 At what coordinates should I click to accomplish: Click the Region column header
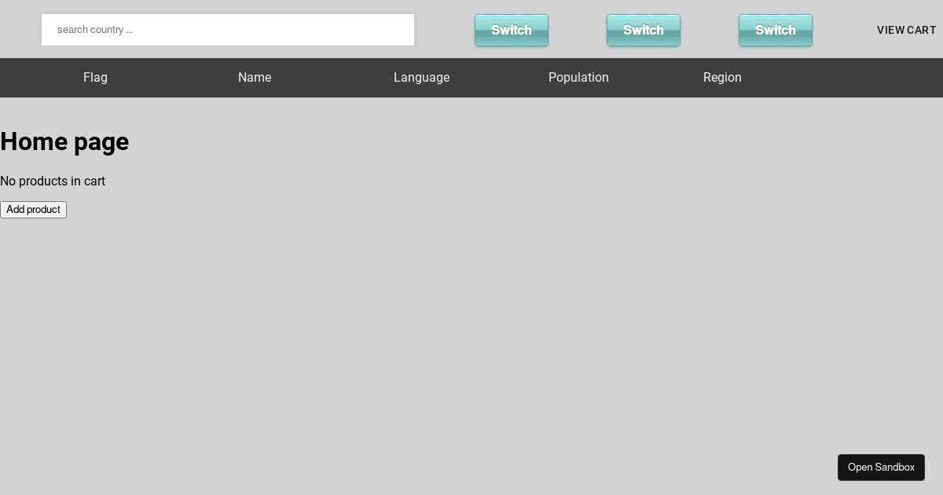722,77
